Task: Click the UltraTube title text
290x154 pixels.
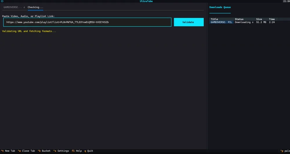Action: pyautogui.click(x=146, y=1)
